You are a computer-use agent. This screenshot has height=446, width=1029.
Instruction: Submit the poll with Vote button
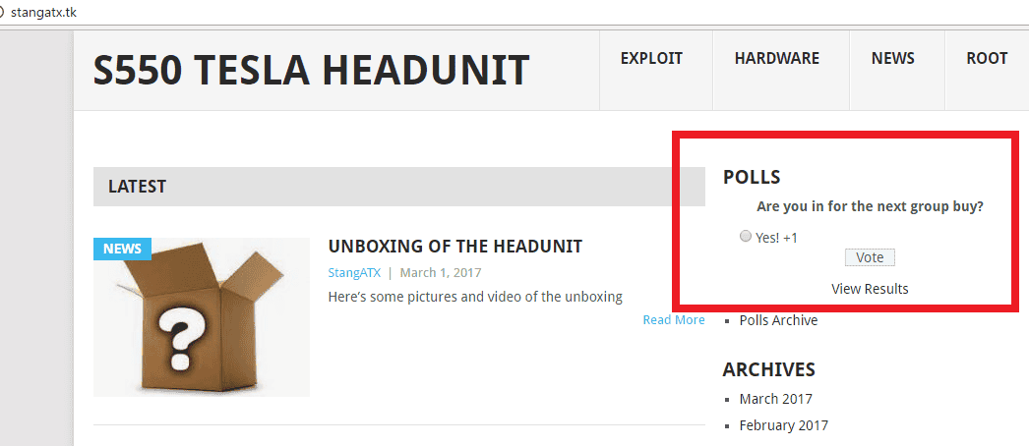click(x=870, y=257)
